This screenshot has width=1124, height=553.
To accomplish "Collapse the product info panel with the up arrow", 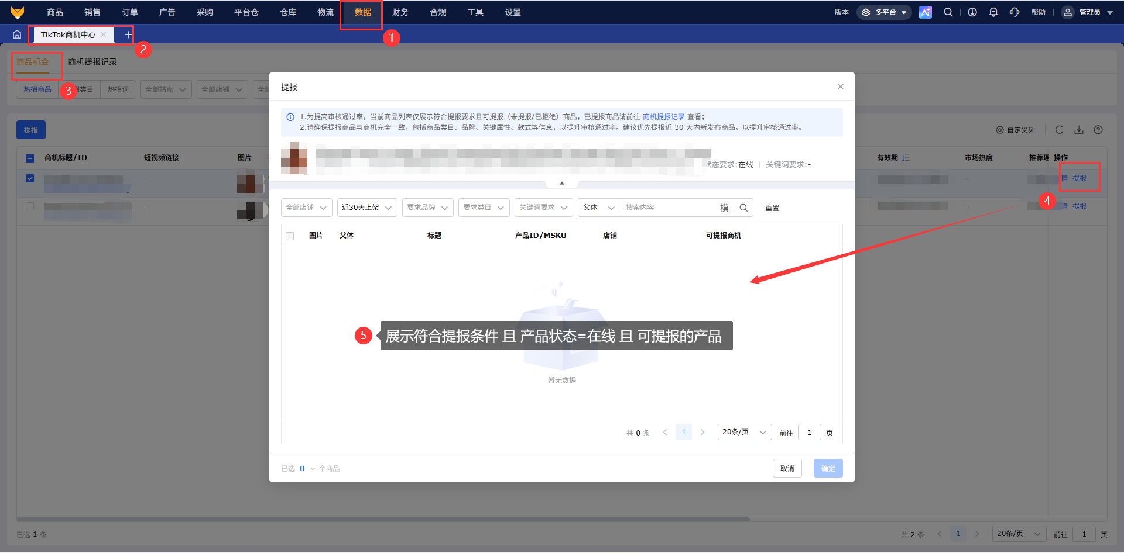I will click(562, 183).
